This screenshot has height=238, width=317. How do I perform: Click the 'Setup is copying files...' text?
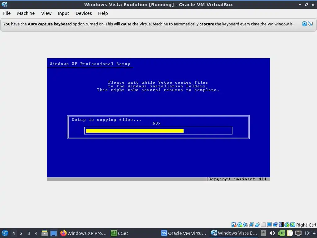pos(106,120)
